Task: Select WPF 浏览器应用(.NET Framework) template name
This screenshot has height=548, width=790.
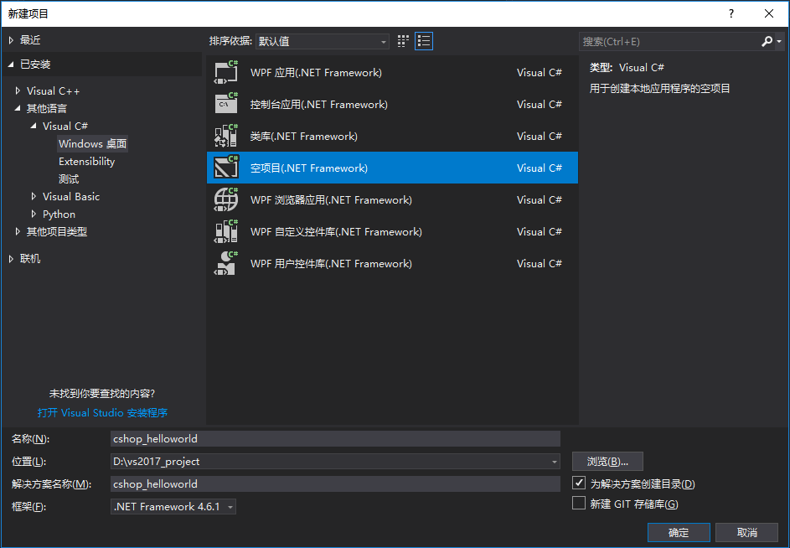Action: coord(331,199)
